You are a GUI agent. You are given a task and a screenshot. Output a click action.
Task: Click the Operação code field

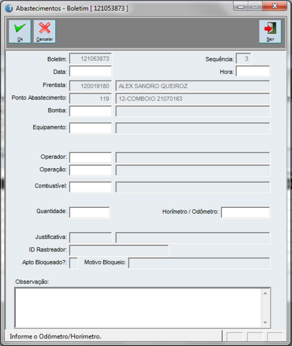(91, 170)
